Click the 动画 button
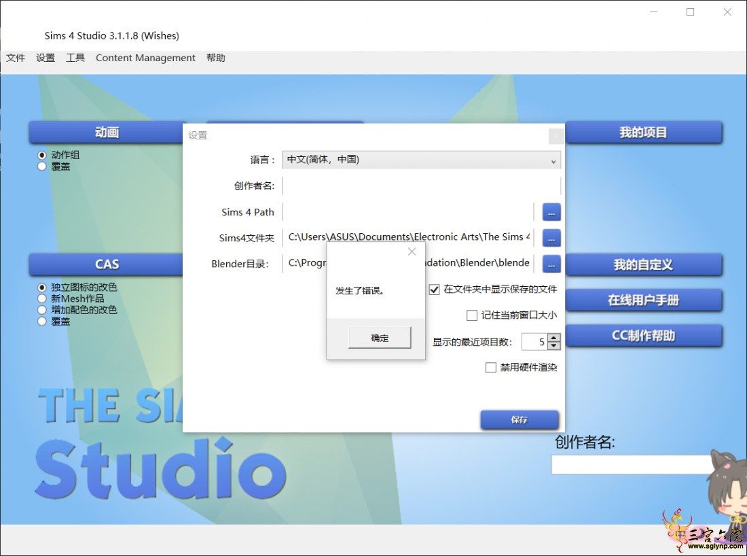747x556 pixels. 106,132
